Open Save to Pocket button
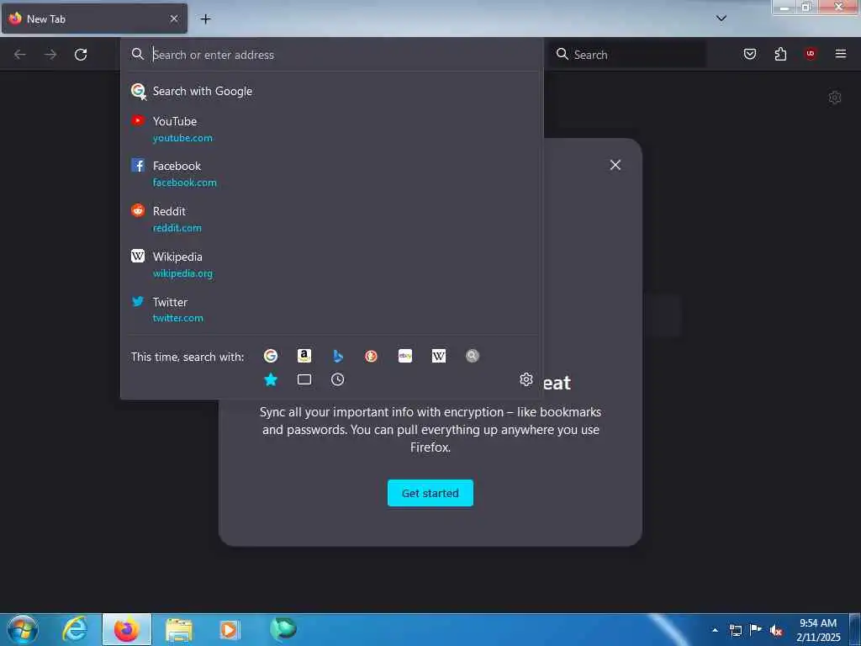The width and height of the screenshot is (861, 646). pyautogui.click(x=750, y=54)
